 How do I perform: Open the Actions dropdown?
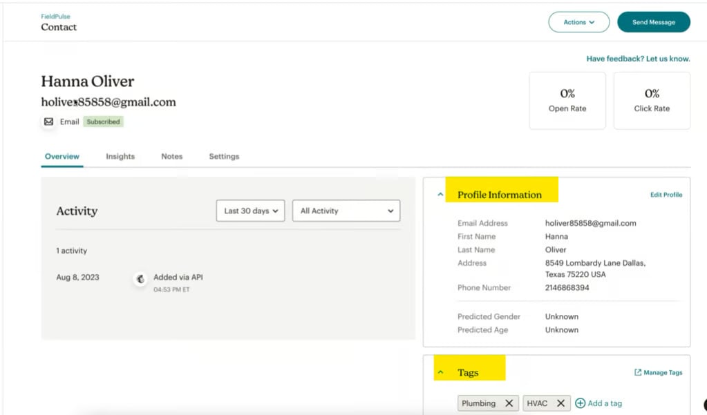pos(578,22)
